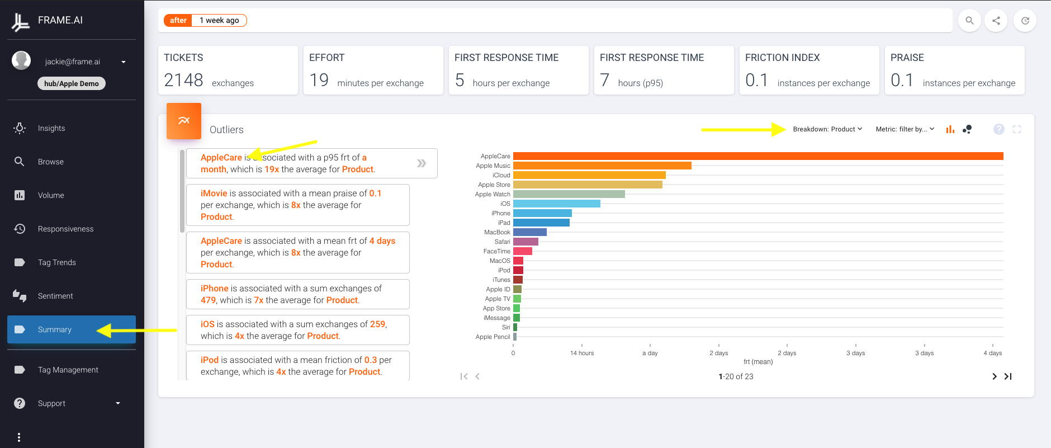This screenshot has height=448, width=1051.
Task: Select the iPod mean friction outlier card
Action: [x=298, y=366]
